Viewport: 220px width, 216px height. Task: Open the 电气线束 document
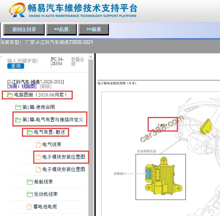point(52,144)
